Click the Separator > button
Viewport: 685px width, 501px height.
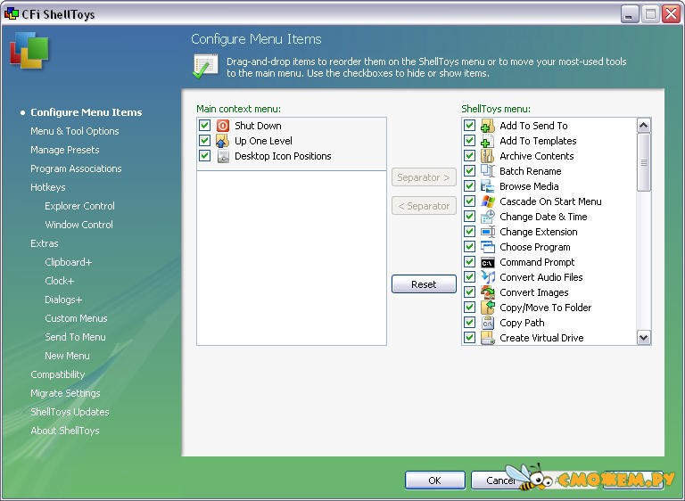424,177
